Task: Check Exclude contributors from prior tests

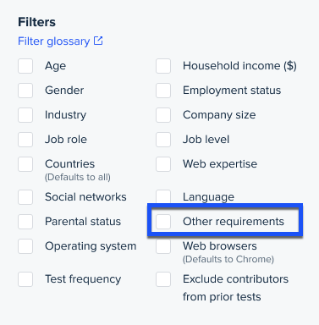Action: pos(163,279)
